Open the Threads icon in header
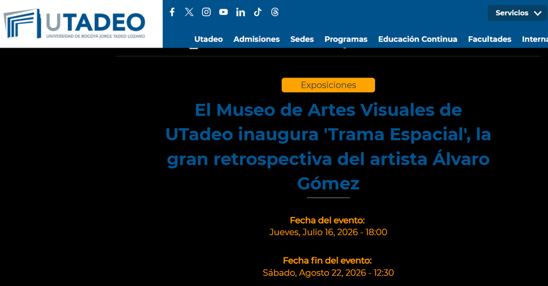This screenshot has height=286, width=548. (275, 12)
